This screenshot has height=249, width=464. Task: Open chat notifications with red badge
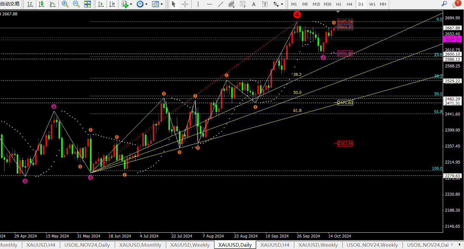tap(456, 4)
